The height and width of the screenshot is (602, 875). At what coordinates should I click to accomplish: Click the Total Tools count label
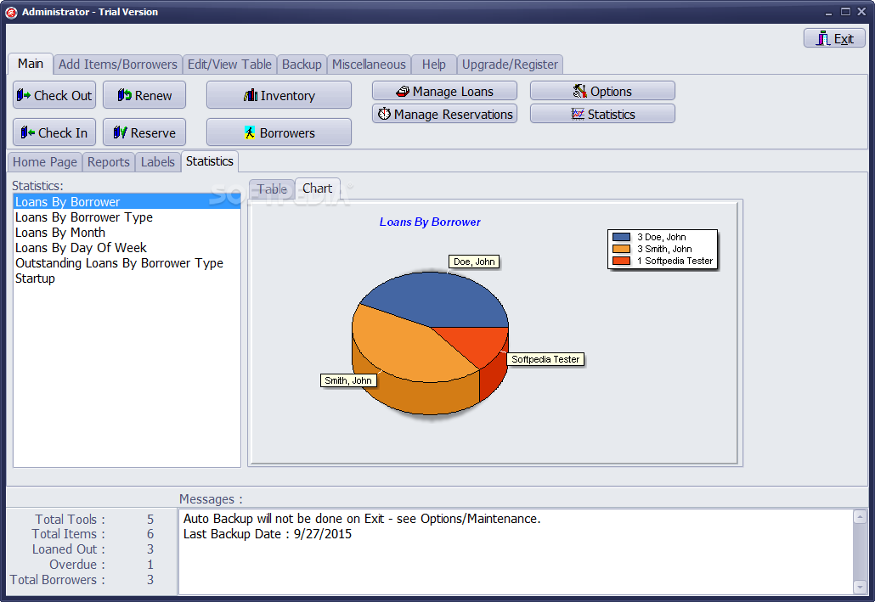(70, 520)
